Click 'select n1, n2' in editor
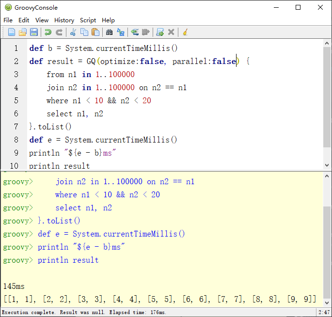The width and height of the screenshot is (332, 317). click(x=75, y=114)
